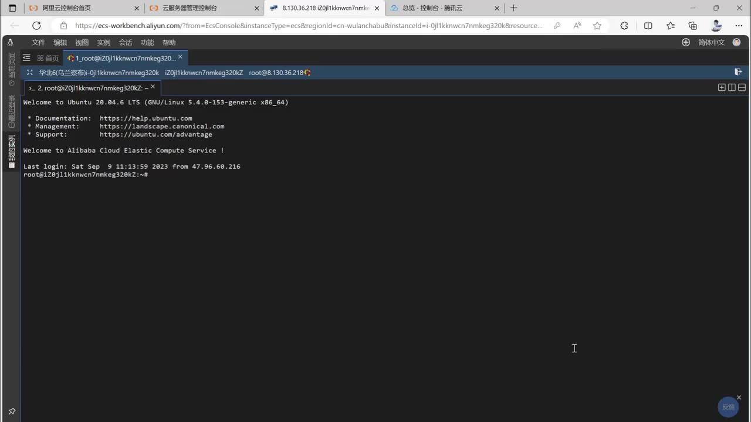
Task: Open the 会话 menu
Action: pyautogui.click(x=126, y=43)
